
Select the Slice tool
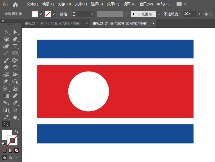point(6,117)
